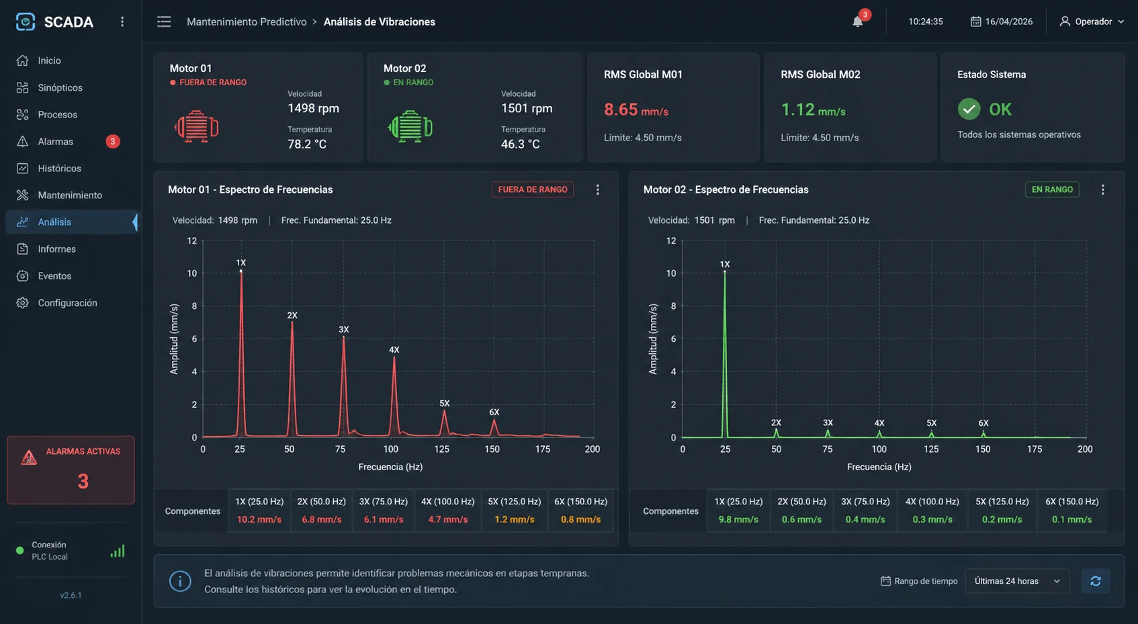Open the Últimas 24 horas time range dropdown
1138x624 pixels.
[x=1017, y=581]
